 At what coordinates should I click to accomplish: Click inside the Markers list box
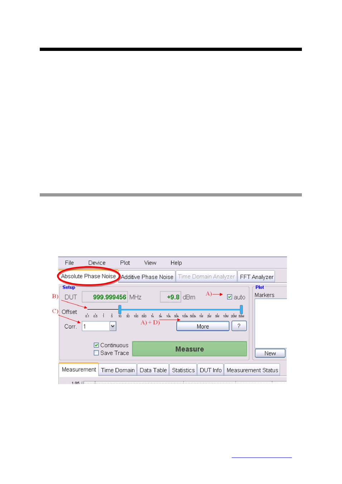coord(271,323)
